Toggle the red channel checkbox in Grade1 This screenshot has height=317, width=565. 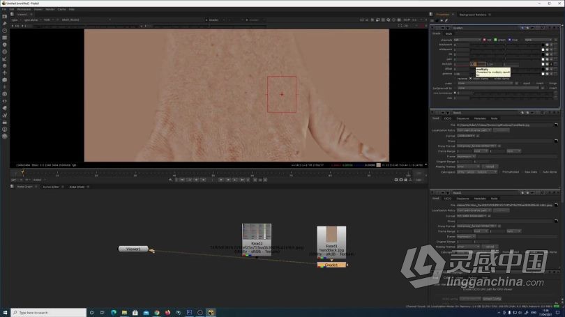[x=484, y=40]
